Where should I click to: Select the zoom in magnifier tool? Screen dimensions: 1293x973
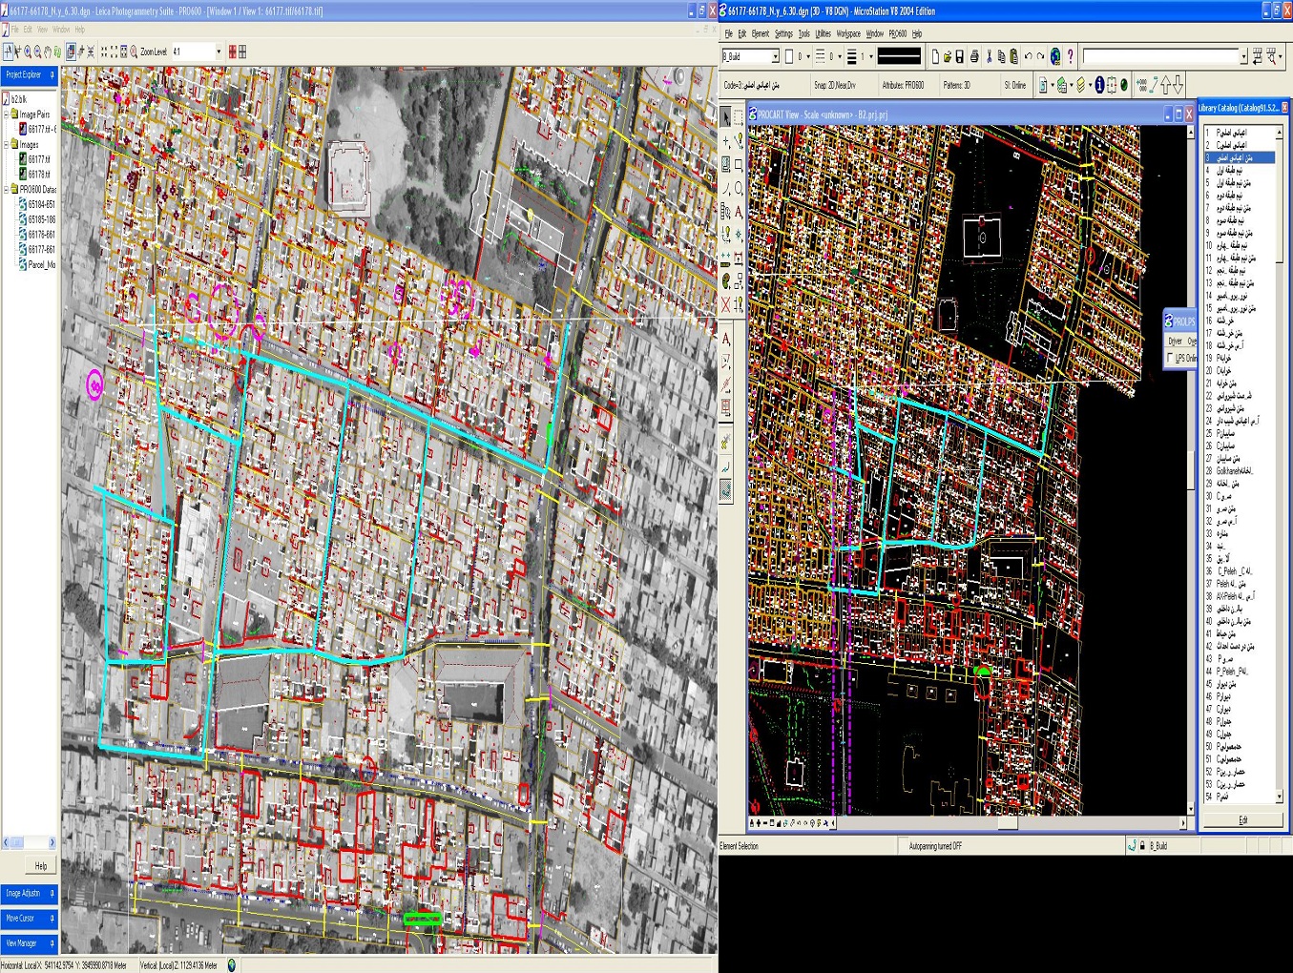tap(27, 52)
